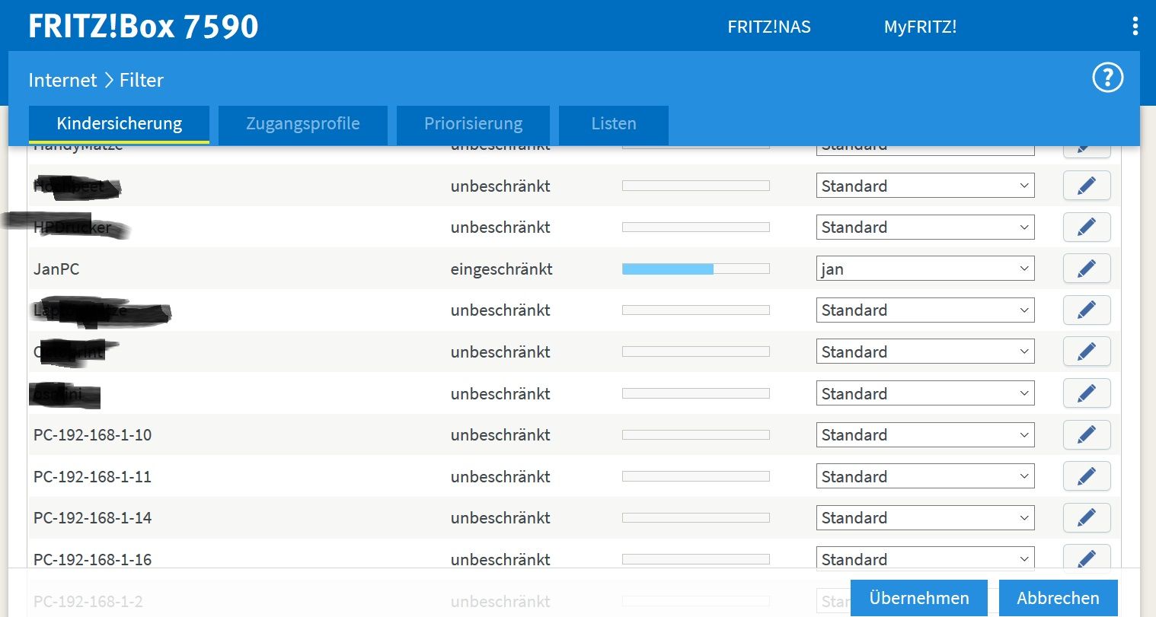Click pencil icon in row directly above PC-192-168-1-10

(x=1087, y=393)
